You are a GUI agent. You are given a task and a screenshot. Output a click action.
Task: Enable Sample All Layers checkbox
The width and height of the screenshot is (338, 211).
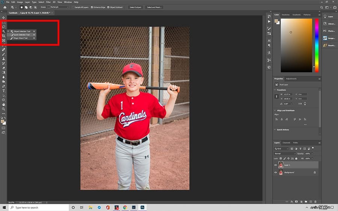click(x=73, y=7)
